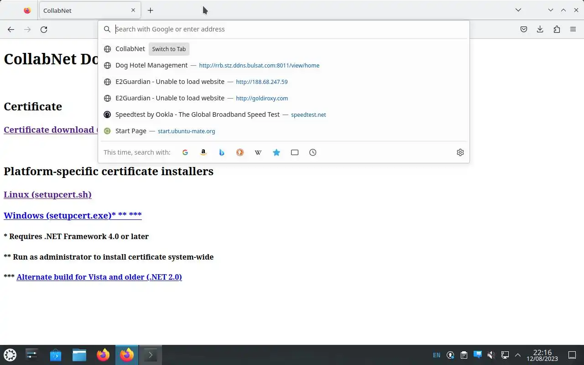584x365 pixels.
Task: Click the EN keyboard layout indicator
Action: tap(437, 355)
